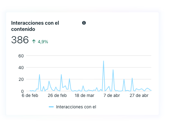
Task: Click the '26 de feb' axis label
Action: click(57, 95)
